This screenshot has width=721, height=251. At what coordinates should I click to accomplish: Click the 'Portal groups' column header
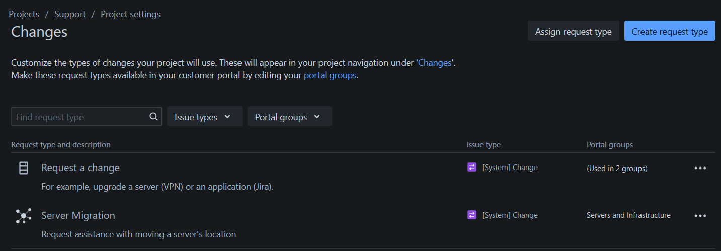click(610, 145)
